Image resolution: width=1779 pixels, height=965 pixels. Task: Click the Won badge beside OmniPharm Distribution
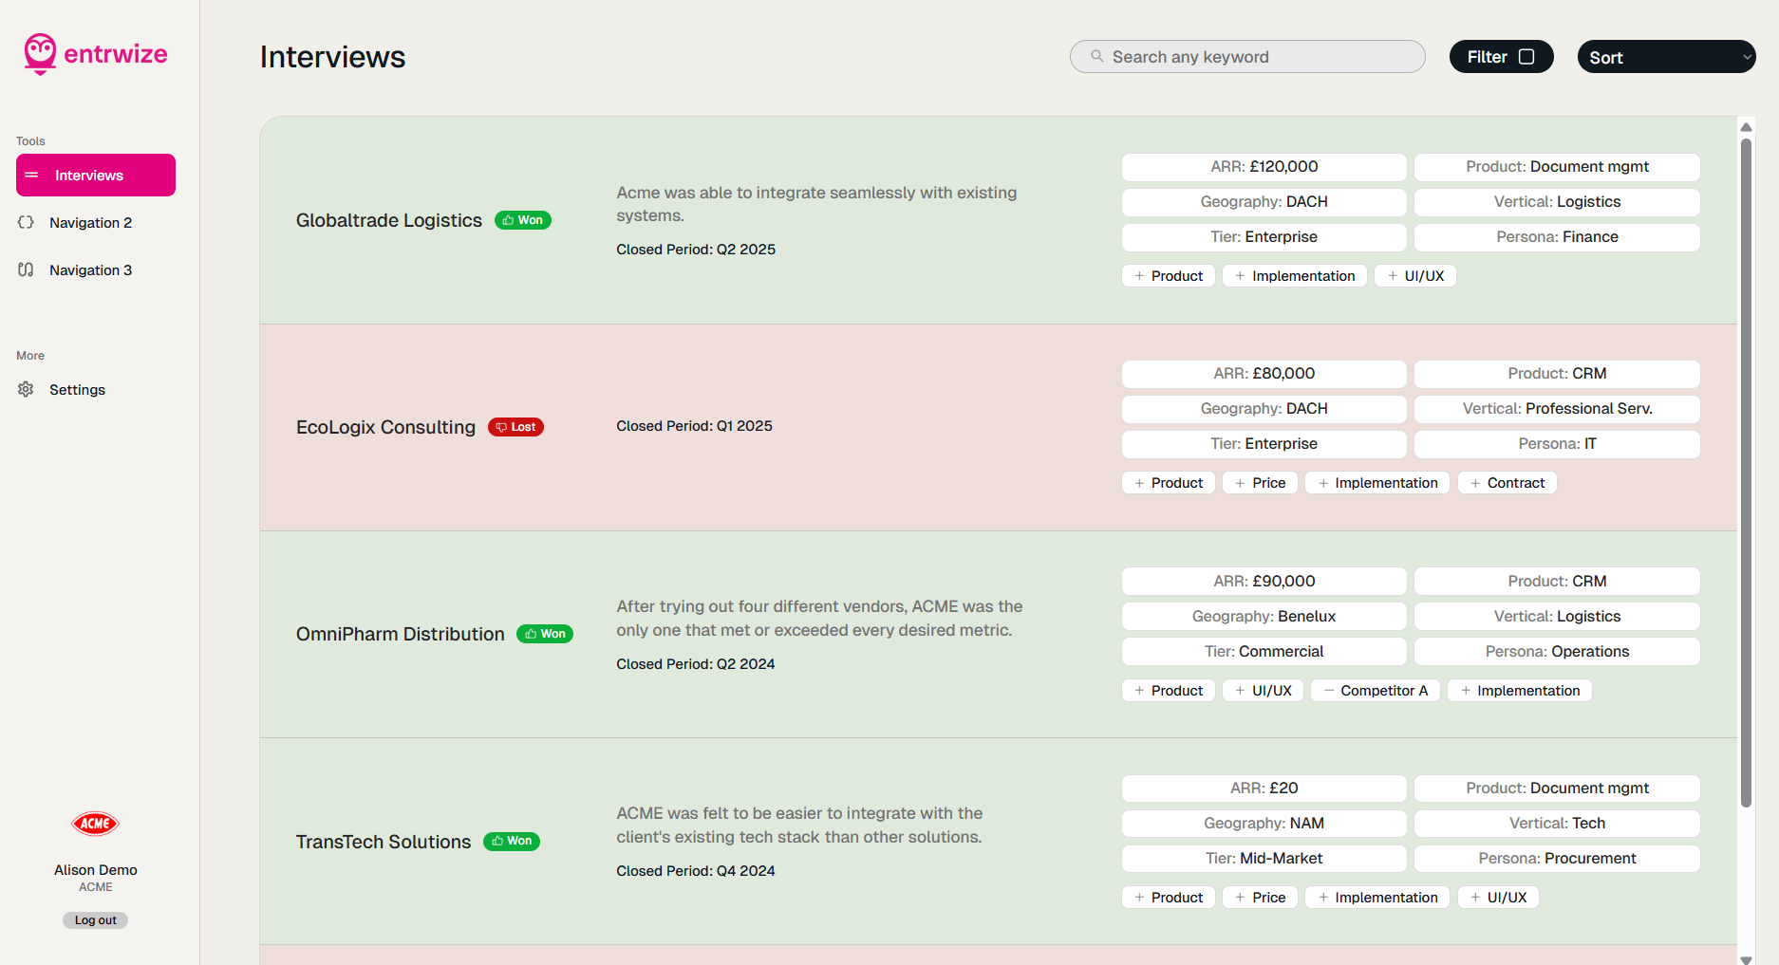tap(545, 634)
